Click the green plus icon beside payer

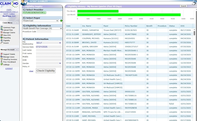pos(61,21)
